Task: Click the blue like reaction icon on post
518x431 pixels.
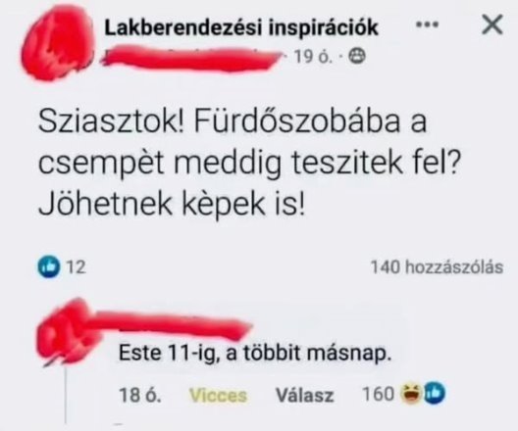Action: point(49,266)
